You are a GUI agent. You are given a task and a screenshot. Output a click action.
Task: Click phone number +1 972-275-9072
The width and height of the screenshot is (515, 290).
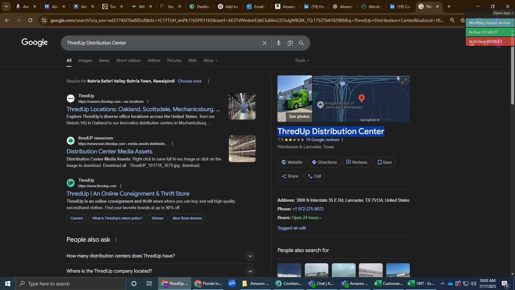[x=308, y=209]
